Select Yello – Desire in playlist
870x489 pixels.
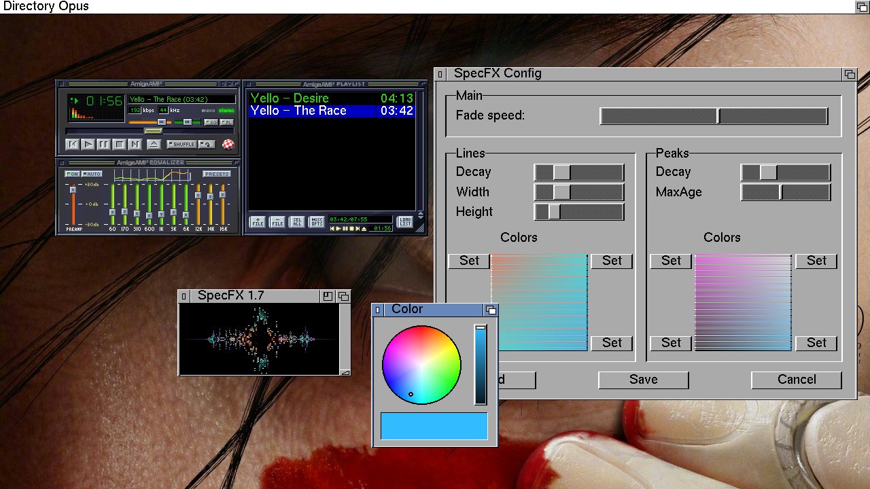(x=332, y=98)
